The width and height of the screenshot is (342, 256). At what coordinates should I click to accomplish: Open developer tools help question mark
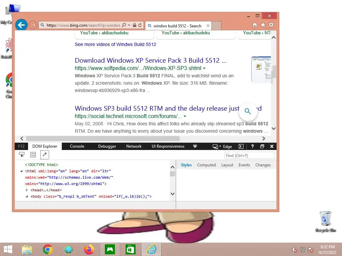click(252, 147)
